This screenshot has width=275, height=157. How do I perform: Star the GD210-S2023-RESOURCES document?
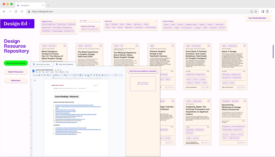56,70
